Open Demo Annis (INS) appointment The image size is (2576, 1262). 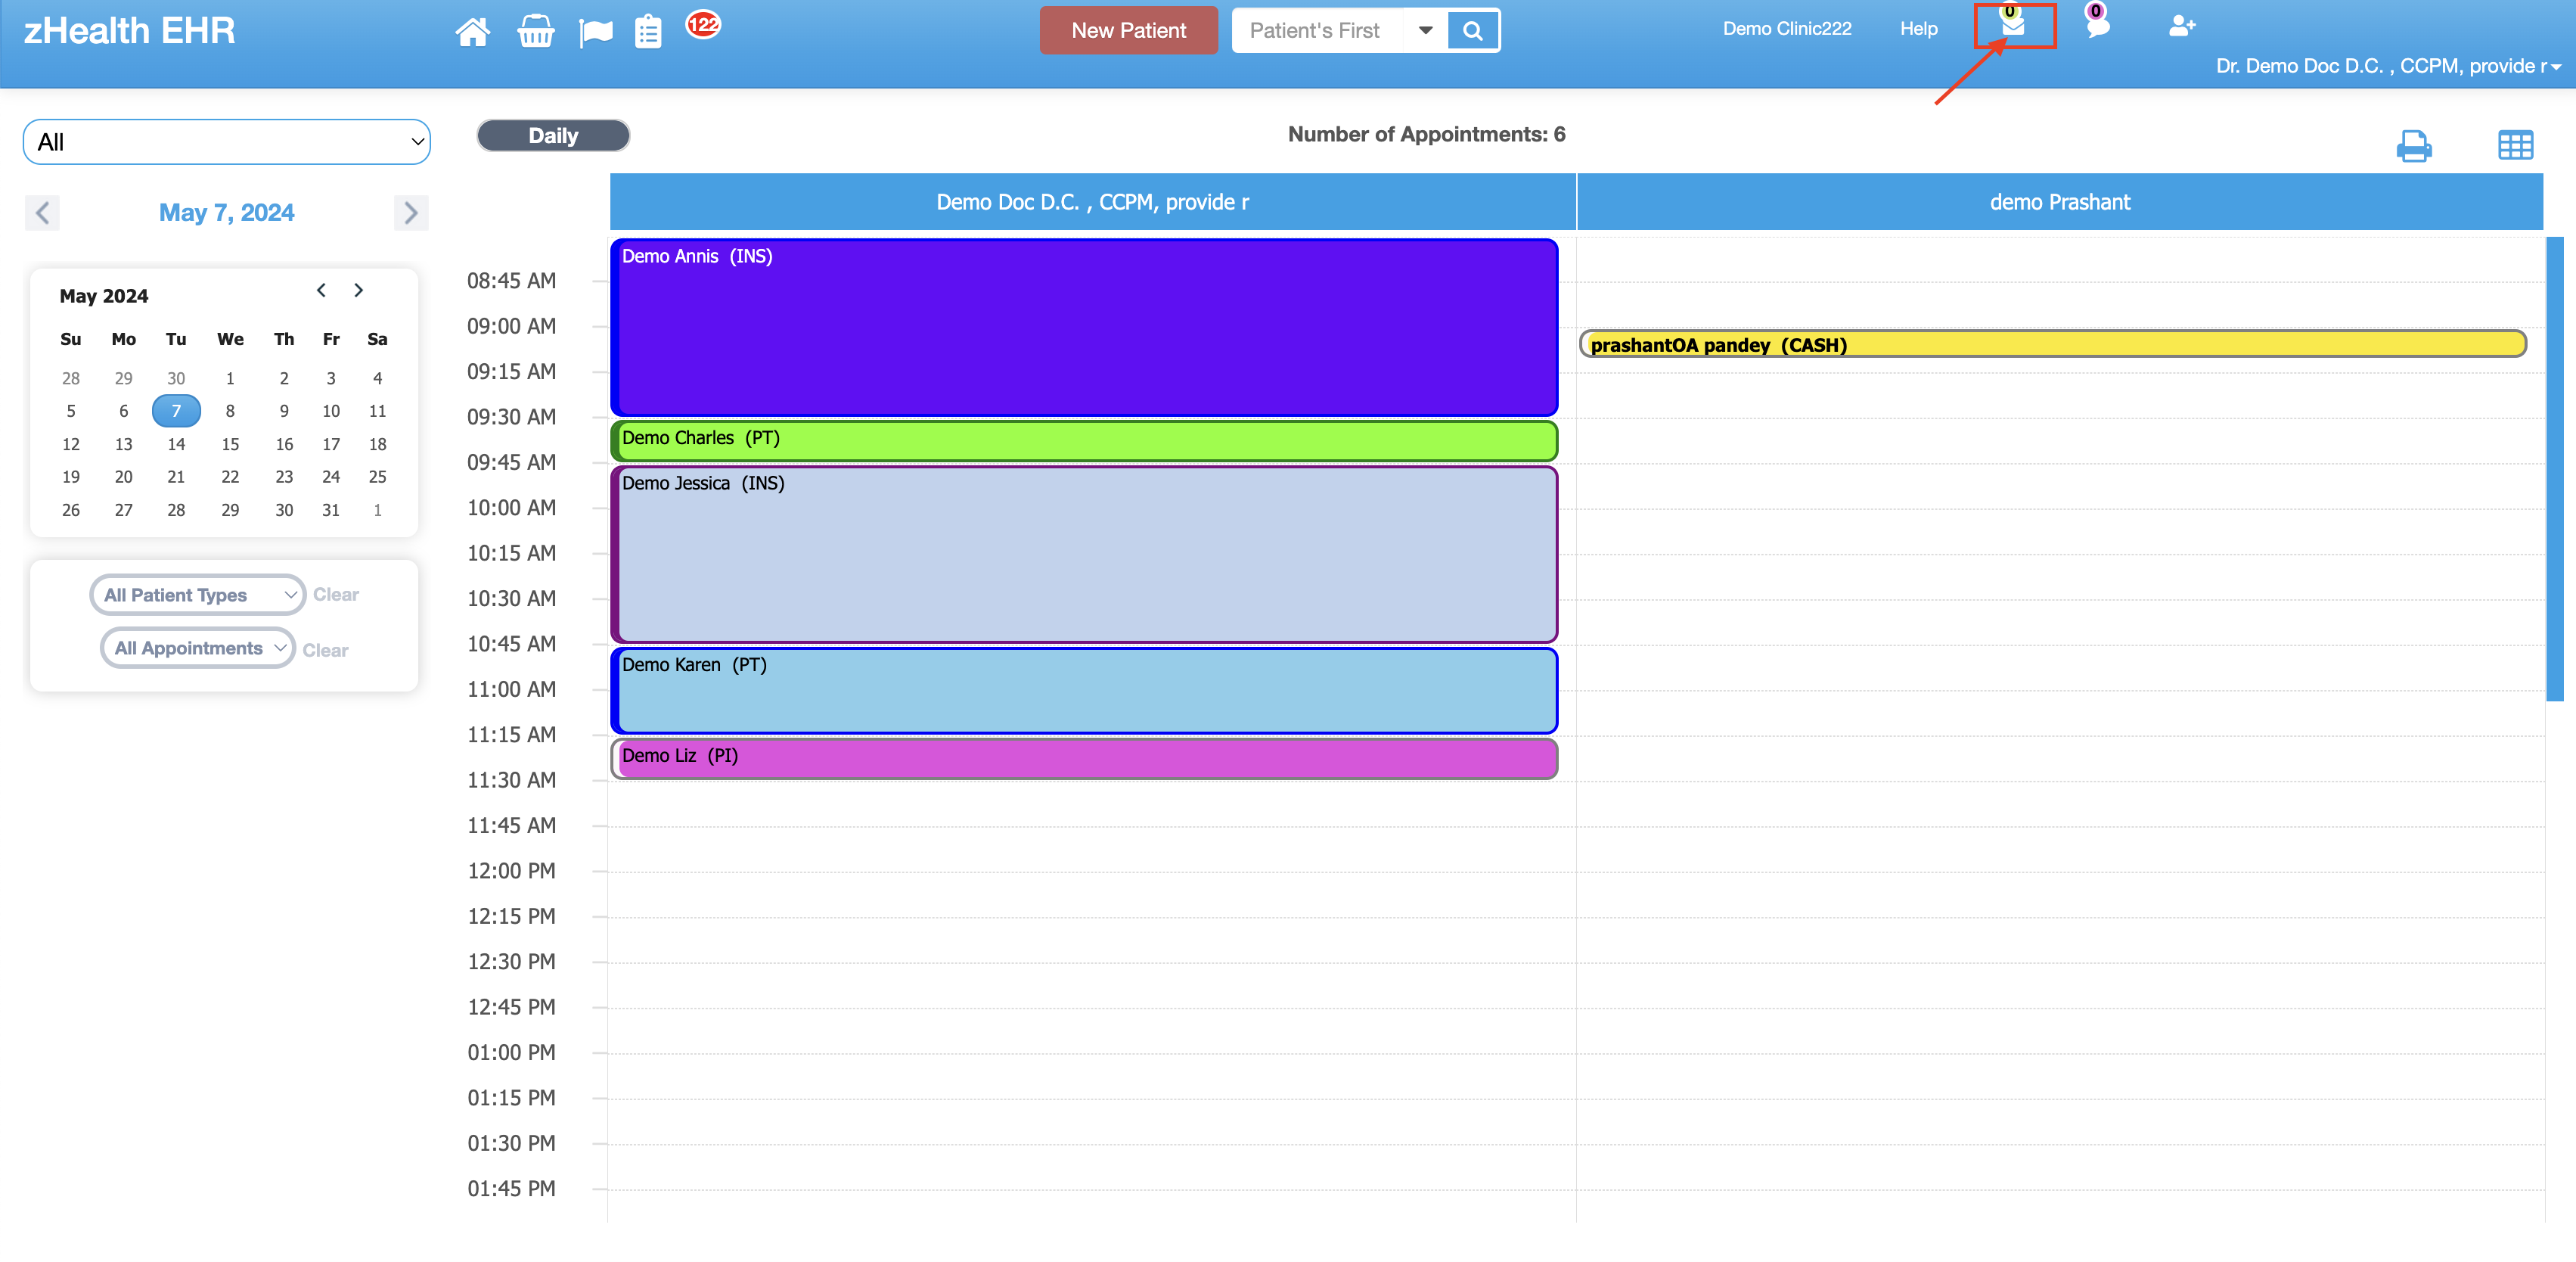[1084, 327]
